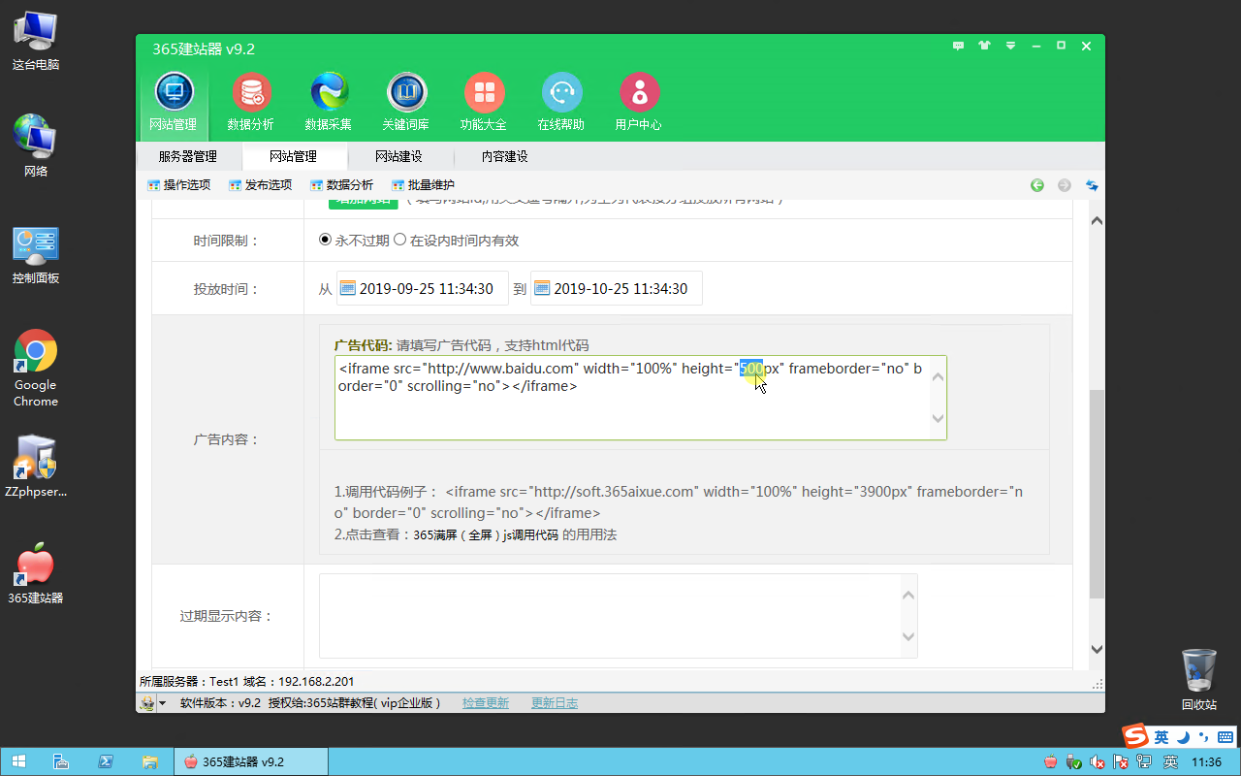The image size is (1241, 776).
Task: Click the network tray icon
Action: [x=1145, y=762]
